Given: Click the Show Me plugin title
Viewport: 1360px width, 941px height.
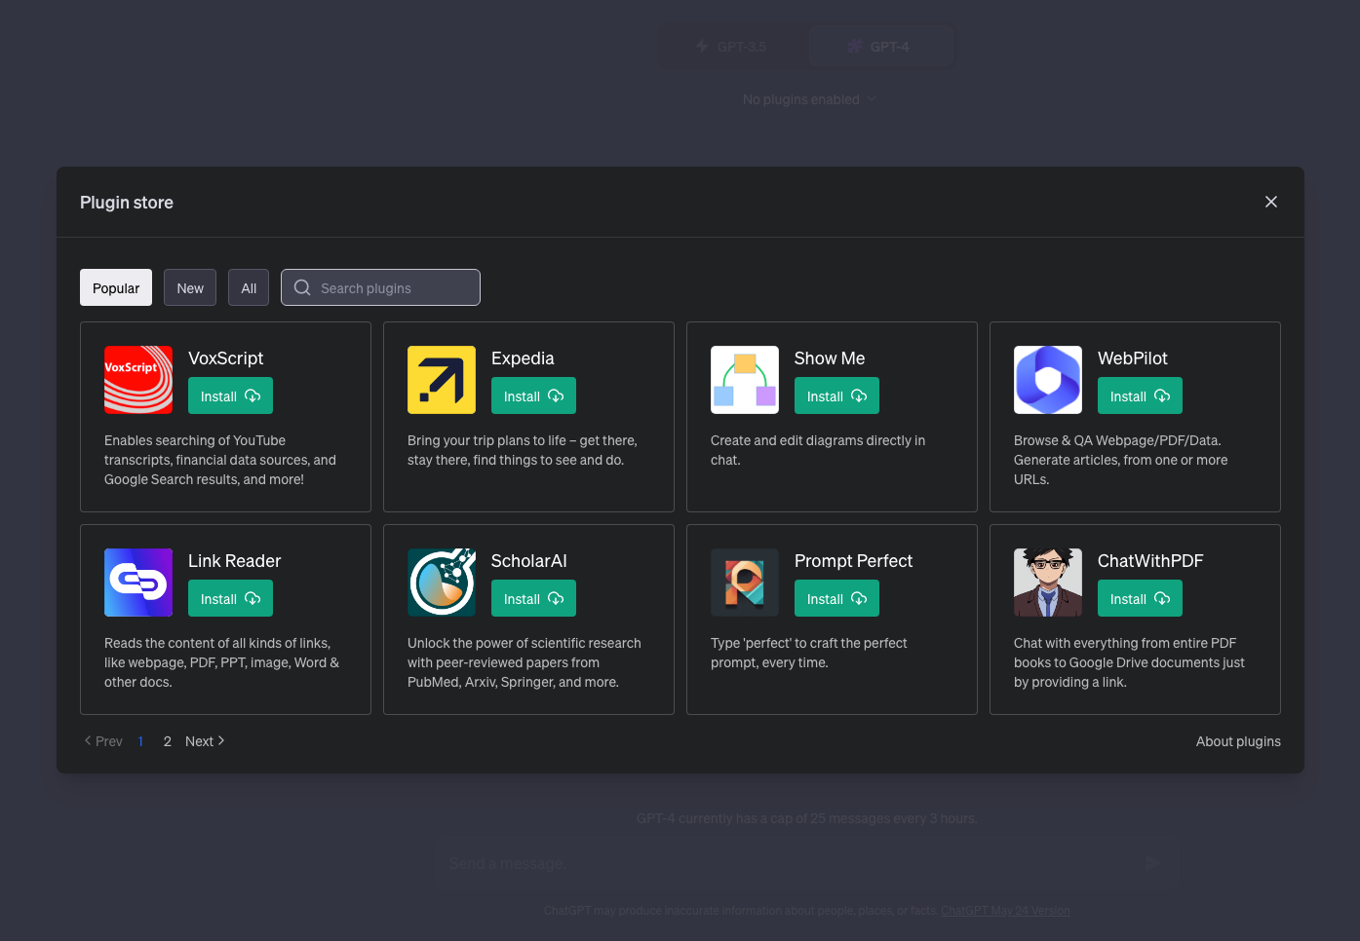Looking at the screenshot, I should [830, 358].
